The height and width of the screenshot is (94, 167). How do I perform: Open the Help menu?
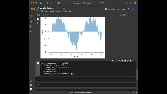(x=70, y=11)
